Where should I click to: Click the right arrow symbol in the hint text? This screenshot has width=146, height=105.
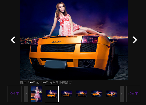pos(44,83)
